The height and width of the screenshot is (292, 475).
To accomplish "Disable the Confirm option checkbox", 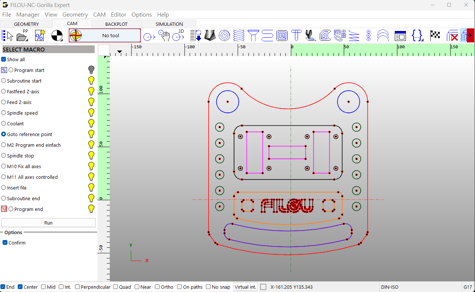I will click(5, 243).
